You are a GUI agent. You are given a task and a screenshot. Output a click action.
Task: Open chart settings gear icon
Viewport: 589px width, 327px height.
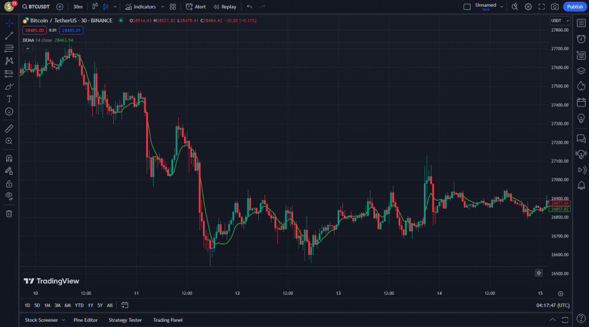pos(528,7)
